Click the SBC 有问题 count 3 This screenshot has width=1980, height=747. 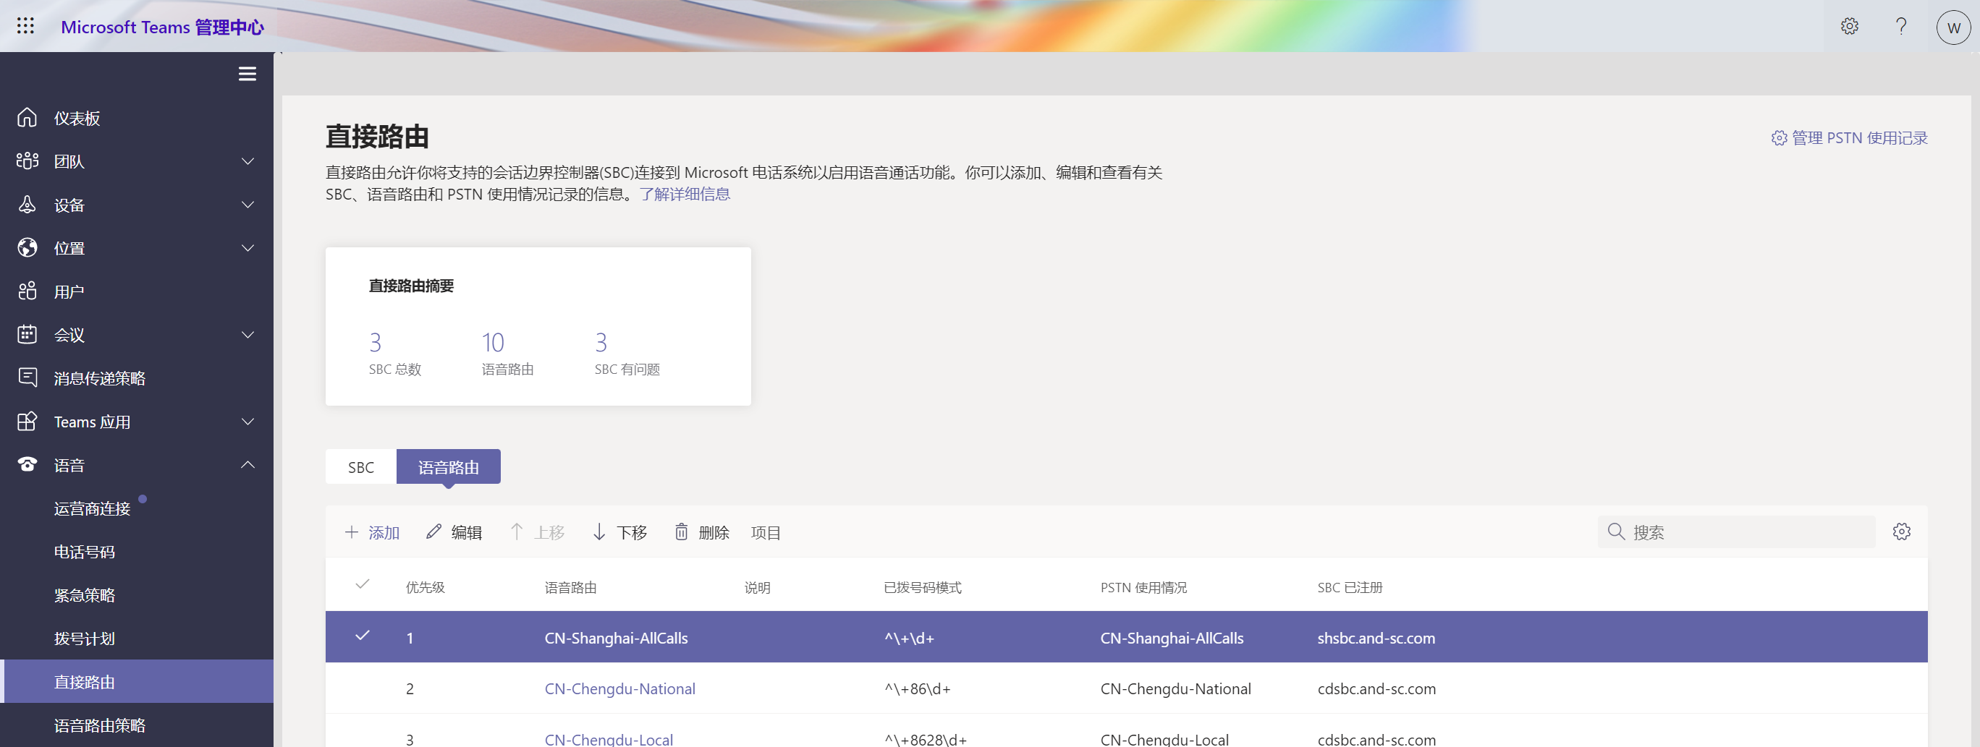[x=601, y=343]
